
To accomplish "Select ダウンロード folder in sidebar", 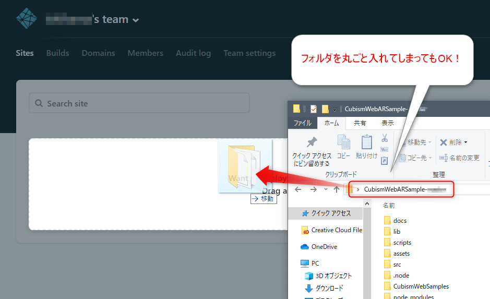I will tap(324, 288).
